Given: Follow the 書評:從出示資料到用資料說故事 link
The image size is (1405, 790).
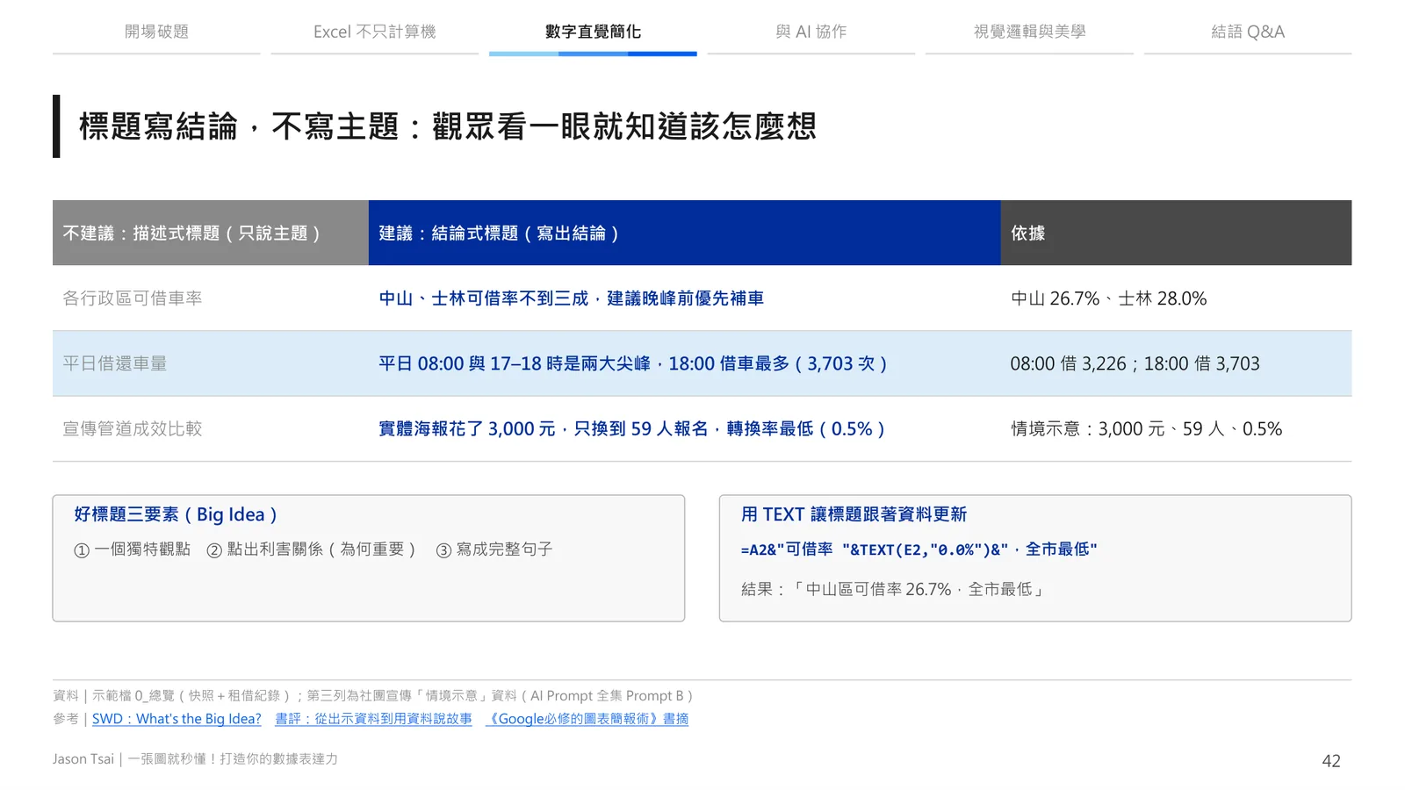Looking at the screenshot, I should coord(373,719).
